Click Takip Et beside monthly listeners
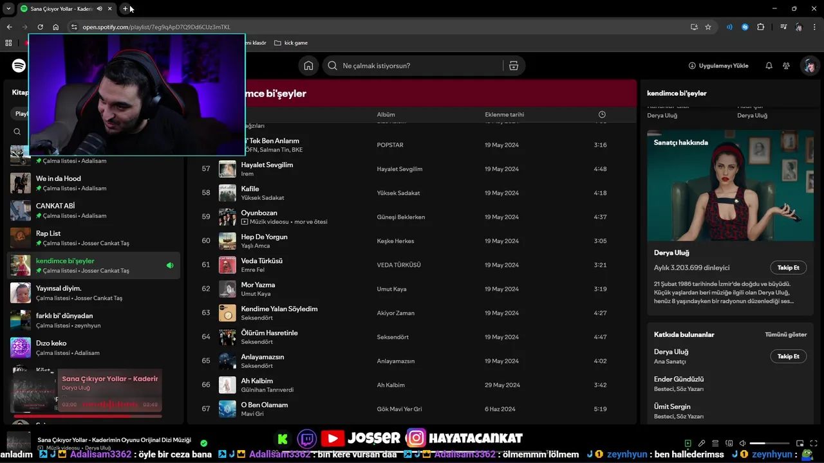This screenshot has height=463, width=824. pyautogui.click(x=788, y=268)
